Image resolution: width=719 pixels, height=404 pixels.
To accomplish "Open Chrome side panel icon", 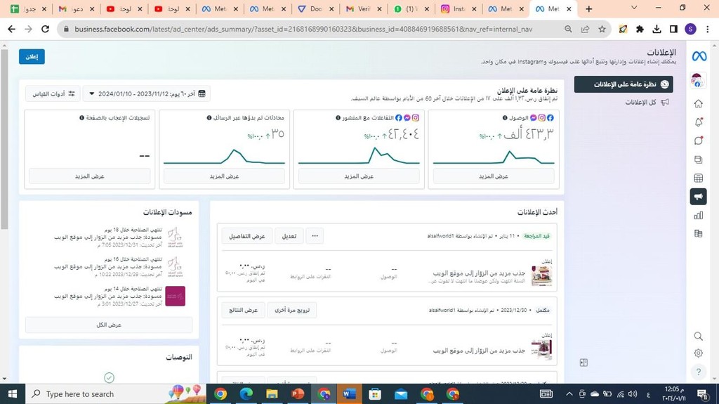I will point(673,29).
